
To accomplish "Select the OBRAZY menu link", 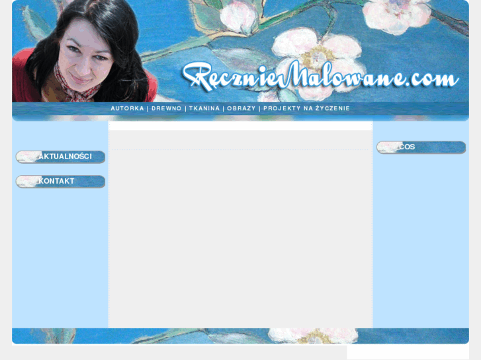I will tap(241, 108).
